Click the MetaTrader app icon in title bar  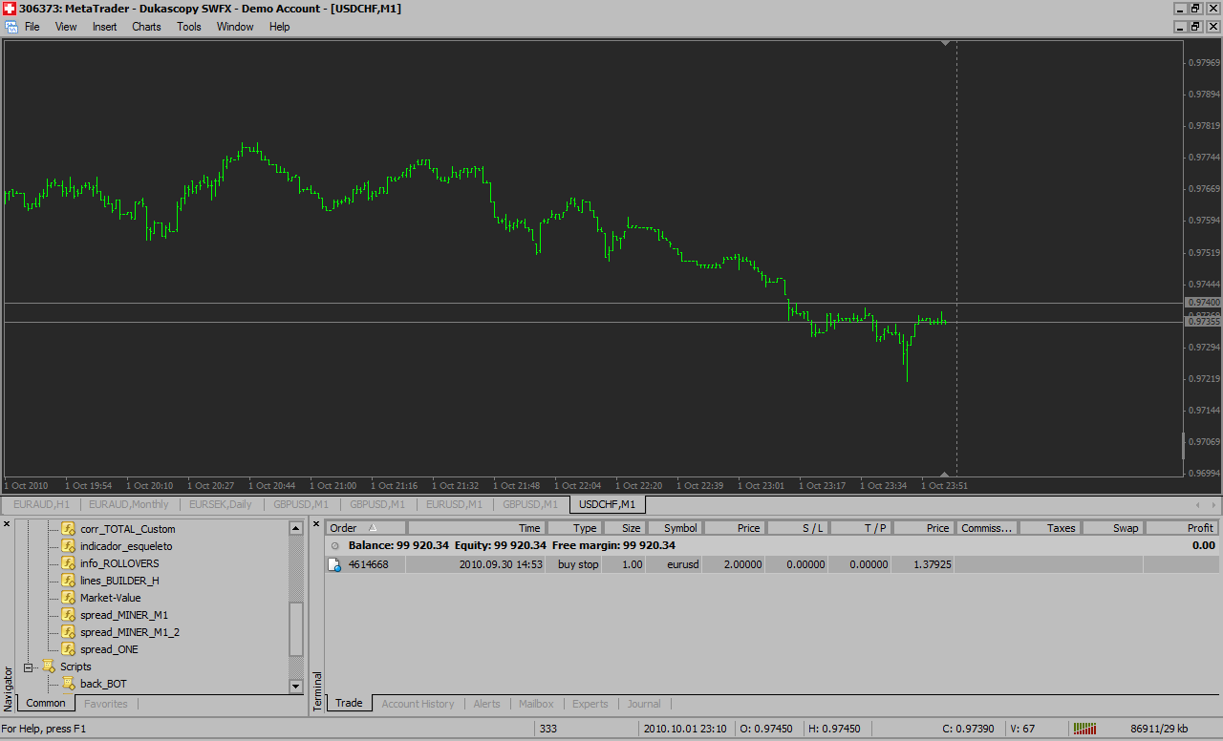(x=9, y=9)
